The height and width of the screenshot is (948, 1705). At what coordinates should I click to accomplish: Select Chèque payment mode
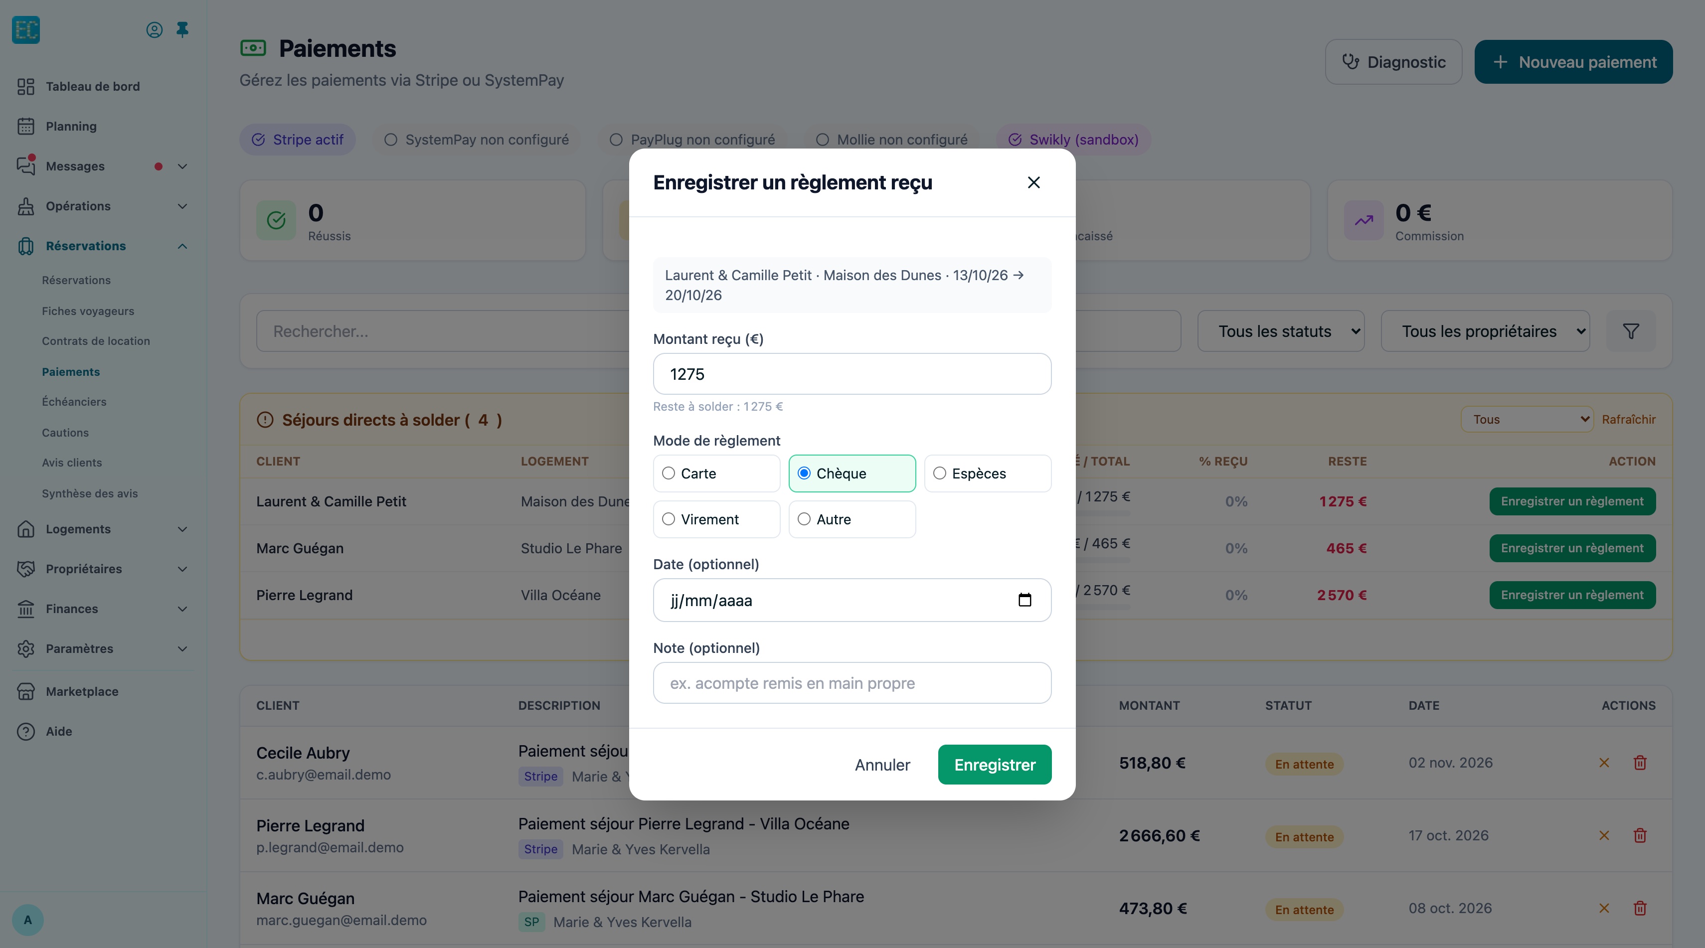click(x=852, y=473)
